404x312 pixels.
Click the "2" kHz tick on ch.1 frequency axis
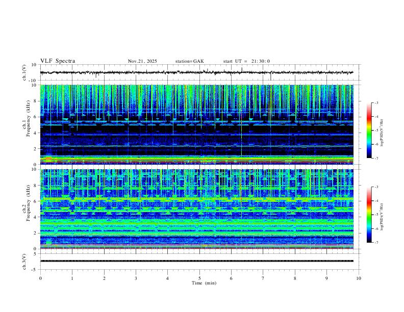coord(36,149)
